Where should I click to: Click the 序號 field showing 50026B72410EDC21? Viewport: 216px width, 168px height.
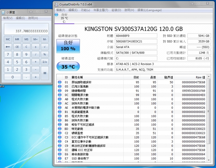[136, 41]
